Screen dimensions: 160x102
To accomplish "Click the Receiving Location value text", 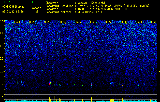I will (113, 6).
